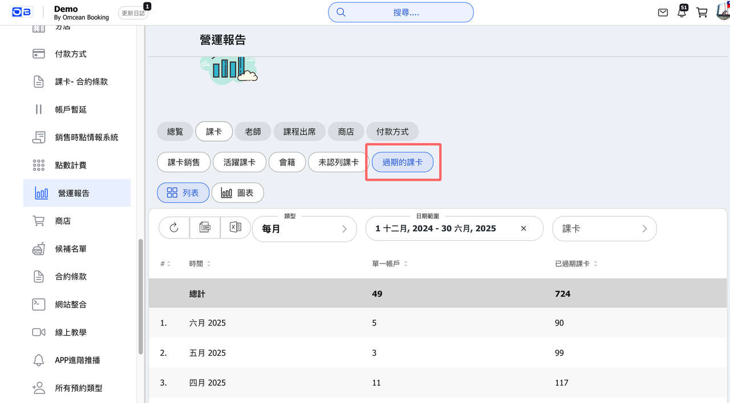Image resolution: width=730 pixels, height=403 pixels.
Task: Open the 課卡 filter dropdown
Action: click(605, 229)
